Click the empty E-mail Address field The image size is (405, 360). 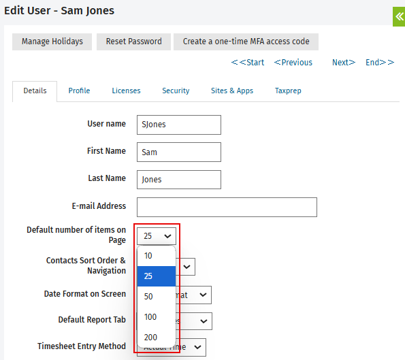tap(227, 207)
